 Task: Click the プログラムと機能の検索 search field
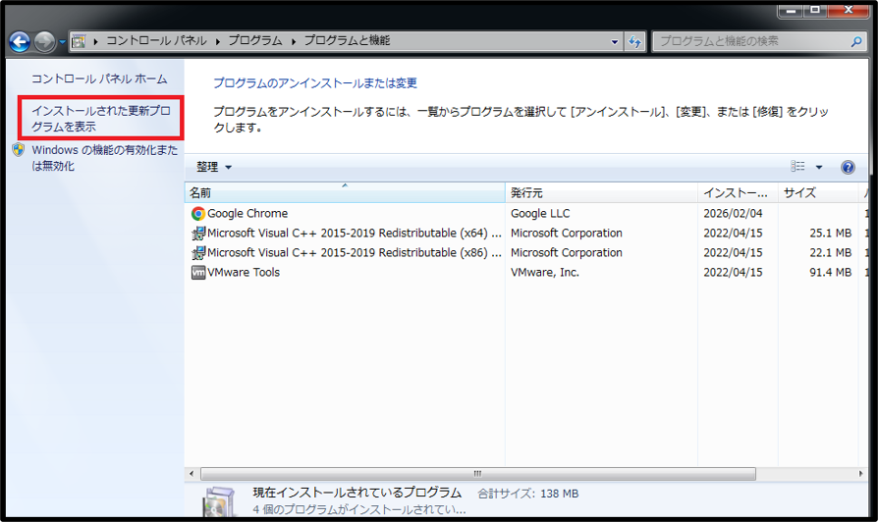(x=751, y=41)
